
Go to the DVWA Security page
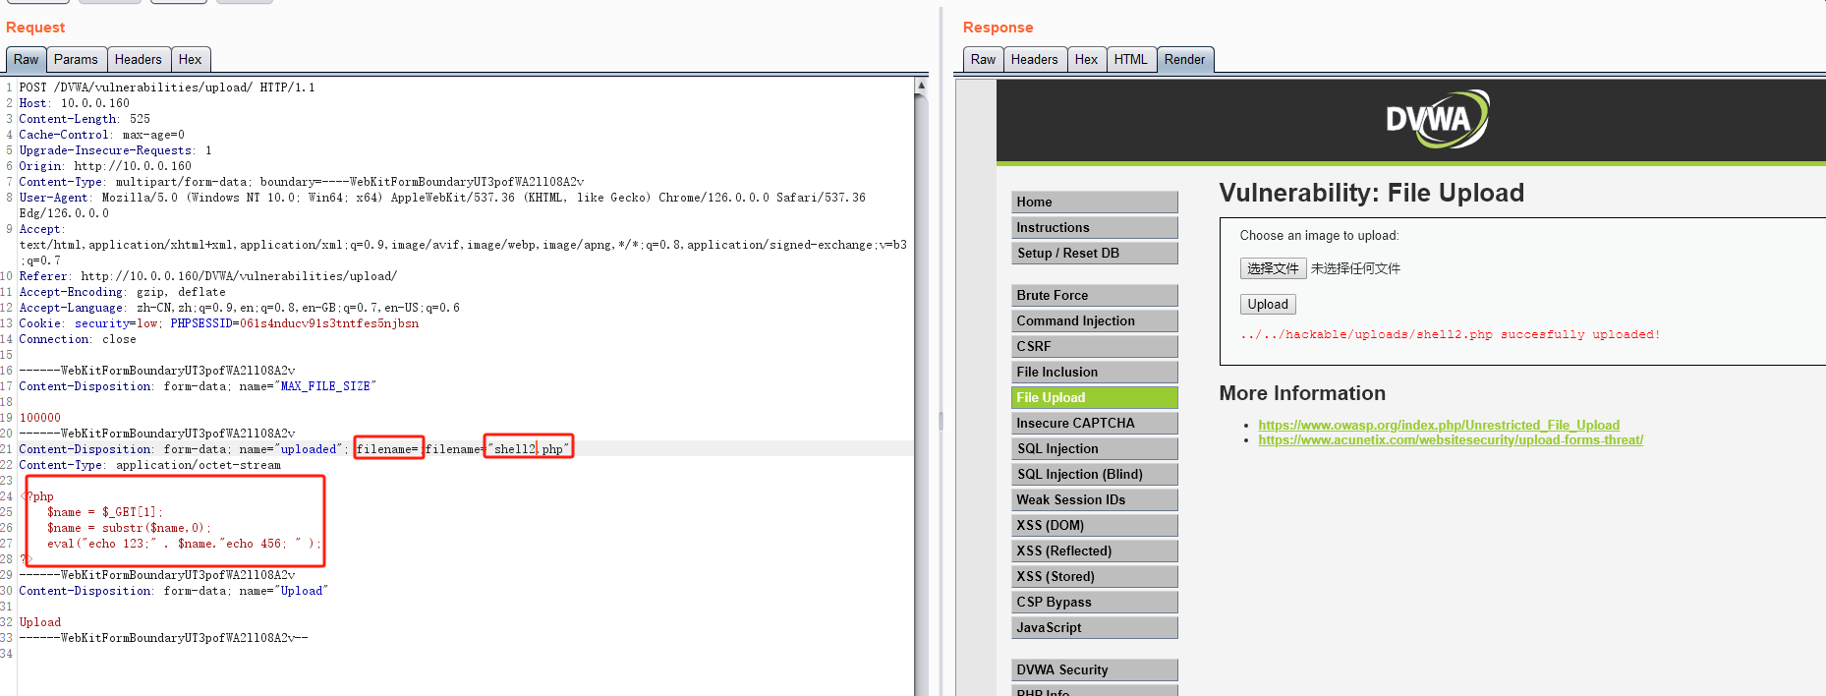tap(1094, 669)
